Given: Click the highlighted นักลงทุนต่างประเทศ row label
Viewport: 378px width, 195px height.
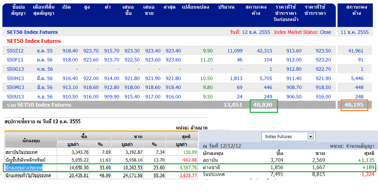Looking at the screenshot, I should (x=24, y=168).
